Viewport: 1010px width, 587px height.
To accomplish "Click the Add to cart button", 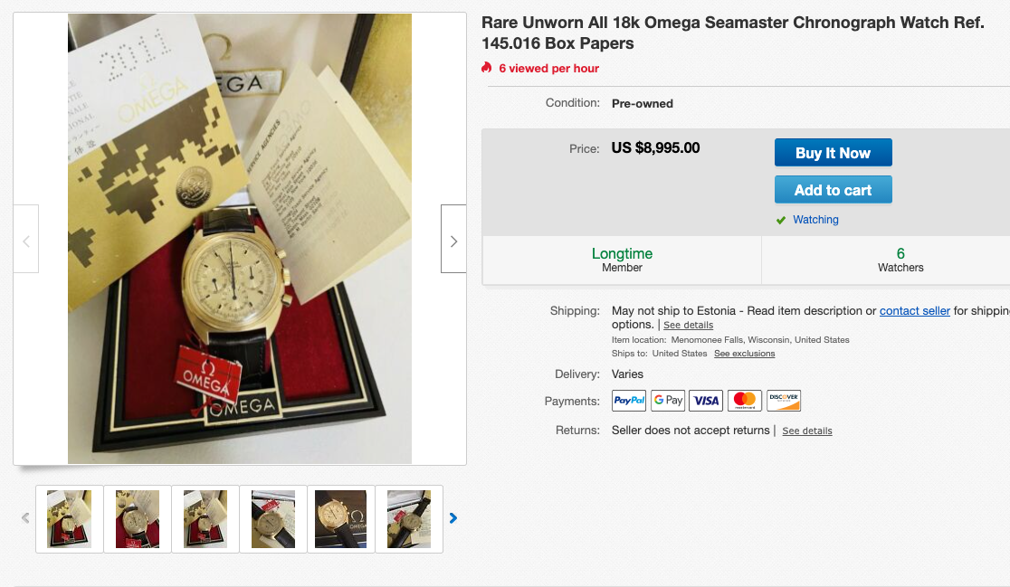I will pyautogui.click(x=833, y=190).
